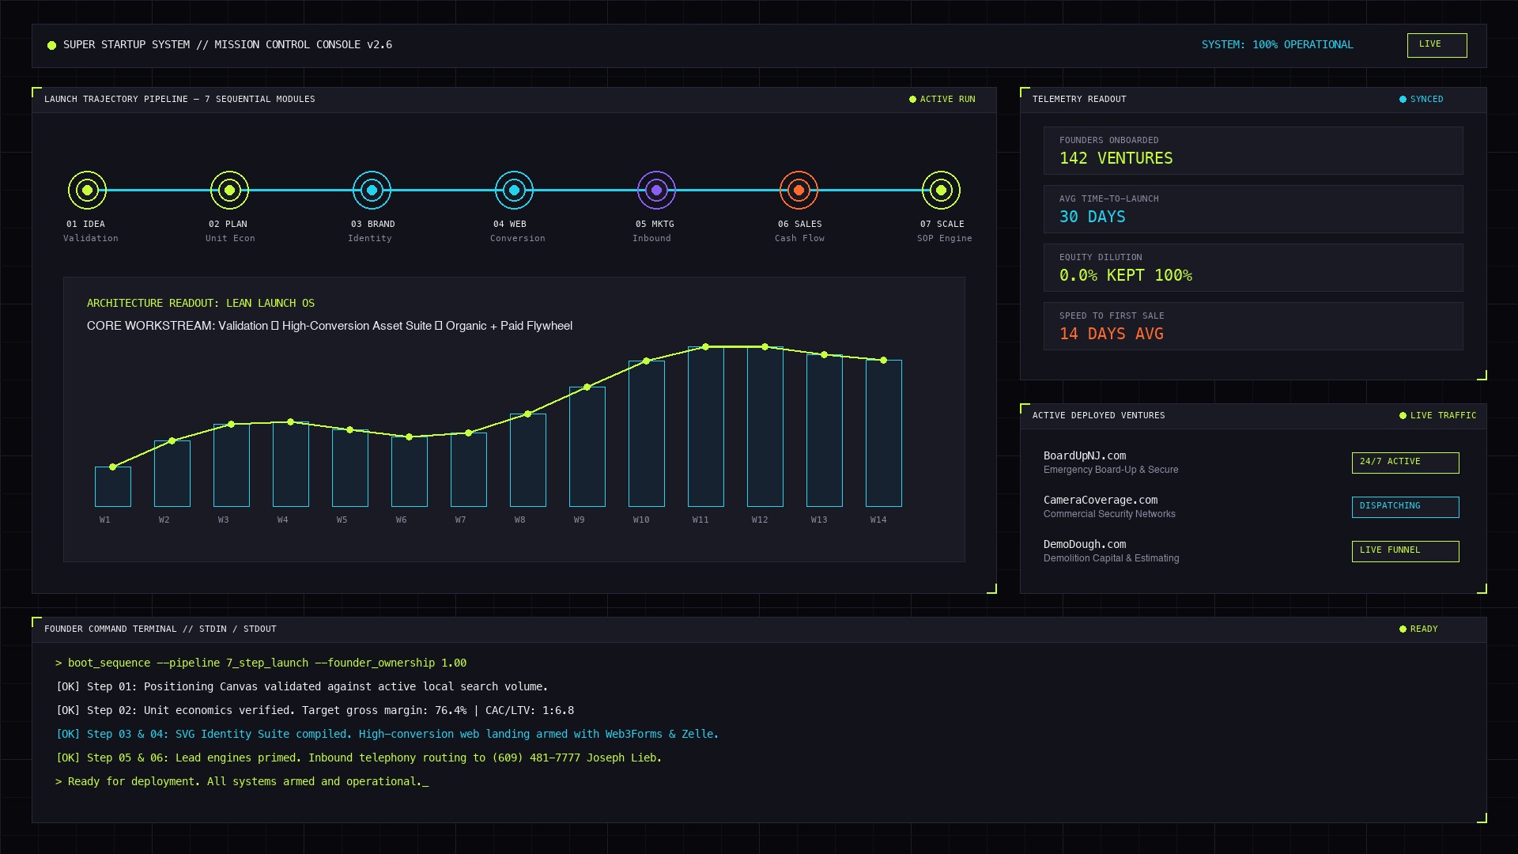Viewport: 1518px width, 854px height.
Task: Click the 30 DAYS time-to-launch card
Action: 1253,210
